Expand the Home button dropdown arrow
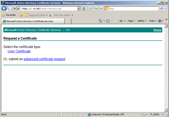This screenshot has height=117, width=169. point(104,21)
